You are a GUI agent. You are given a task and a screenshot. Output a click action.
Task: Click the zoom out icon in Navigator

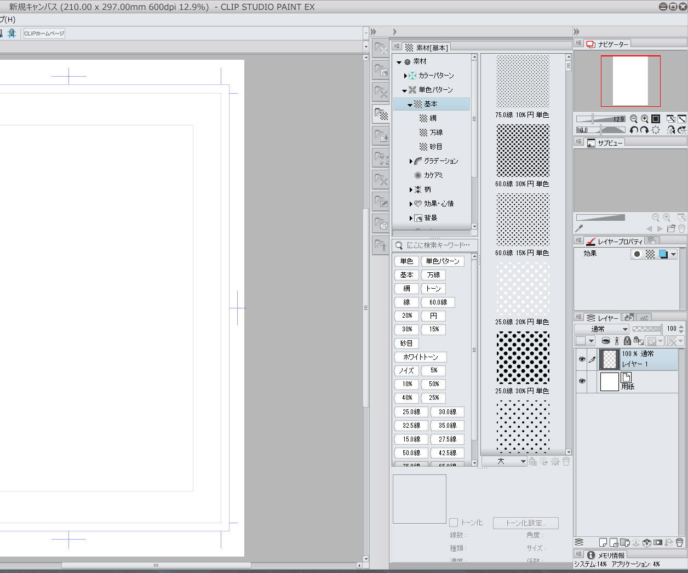click(x=634, y=119)
